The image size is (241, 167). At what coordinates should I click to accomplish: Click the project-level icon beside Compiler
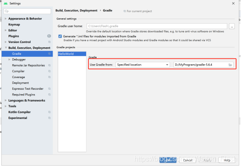(49, 71)
